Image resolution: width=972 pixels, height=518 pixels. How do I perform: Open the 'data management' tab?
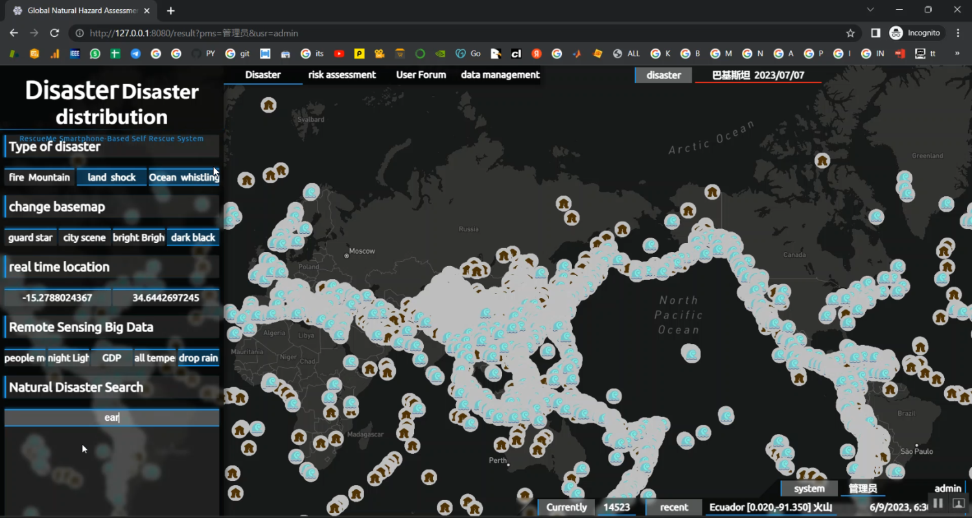tap(500, 75)
